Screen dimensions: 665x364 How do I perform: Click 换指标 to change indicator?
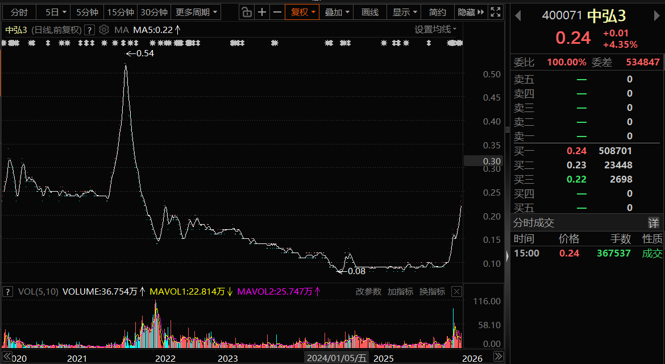432,292
